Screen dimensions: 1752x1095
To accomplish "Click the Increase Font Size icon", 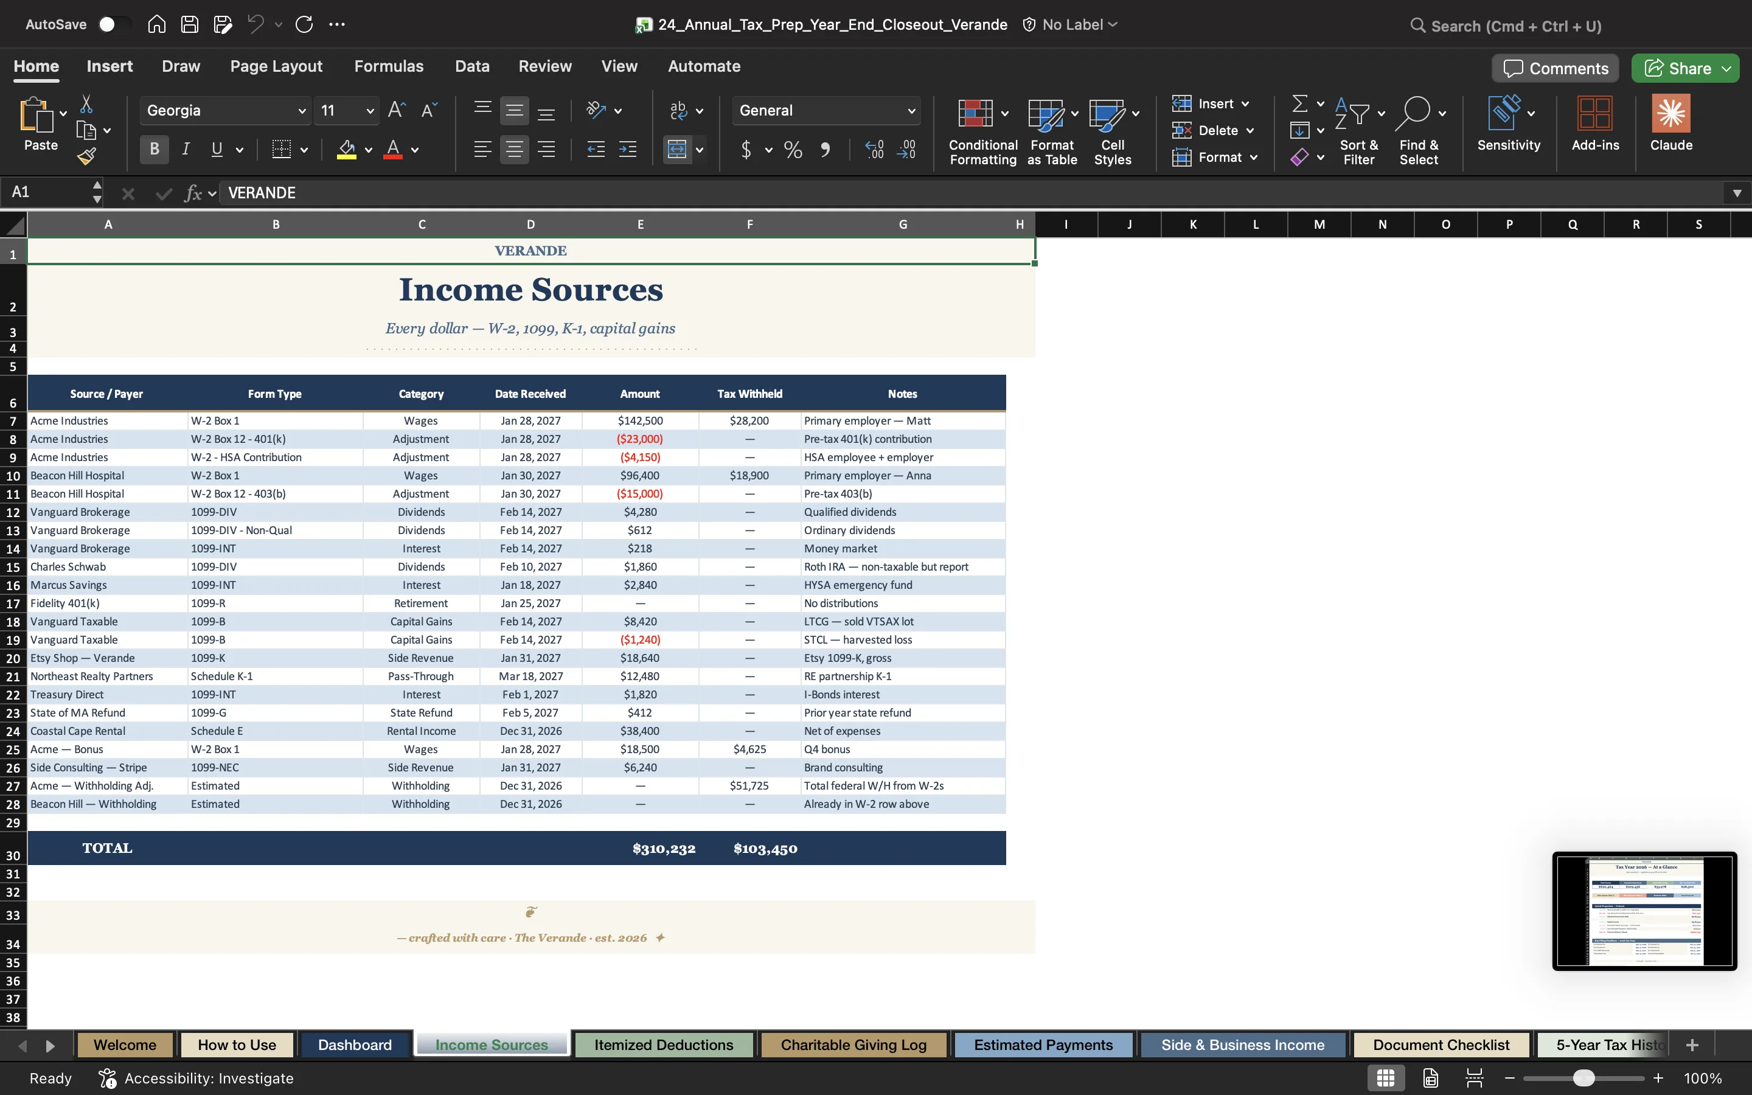I will (397, 110).
